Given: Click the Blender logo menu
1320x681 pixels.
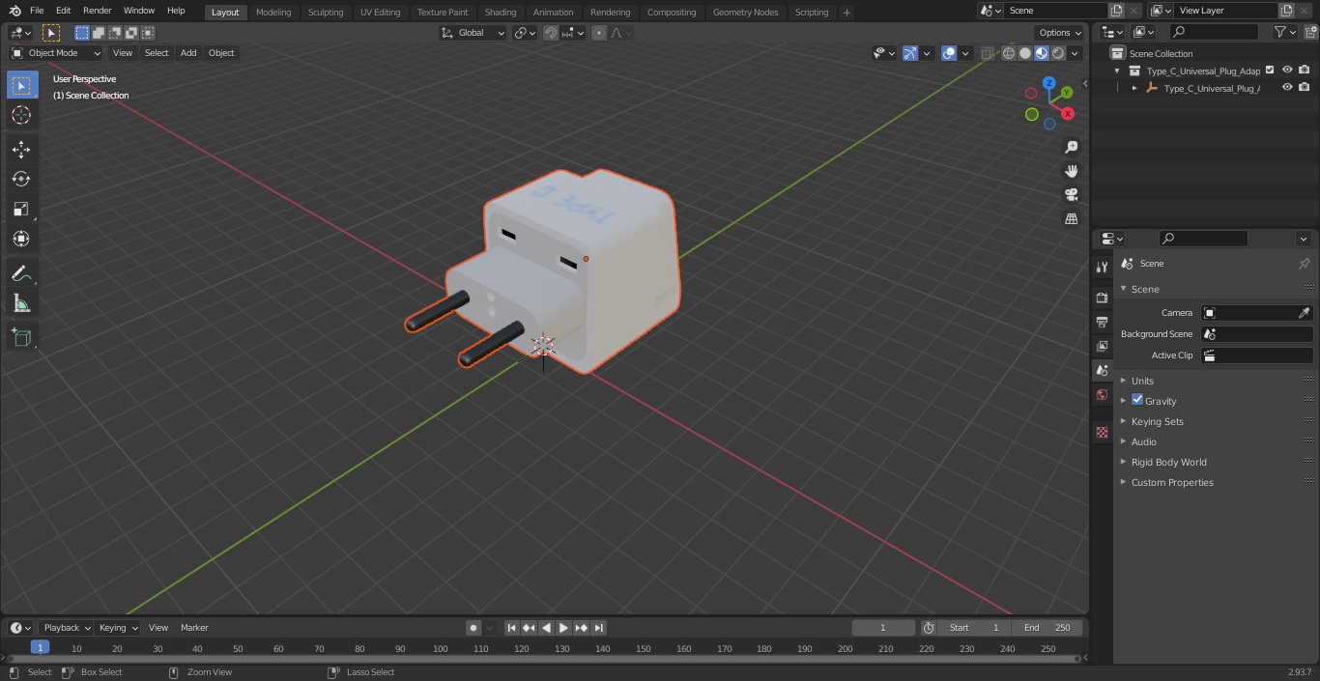Looking at the screenshot, I should click(15, 11).
